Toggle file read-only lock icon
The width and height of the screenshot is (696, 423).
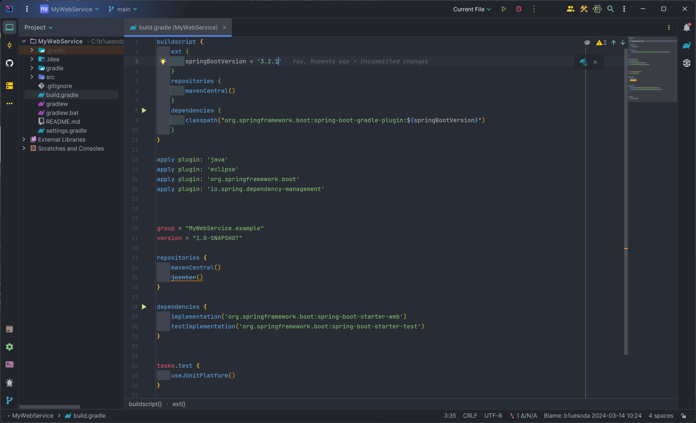tap(684, 416)
